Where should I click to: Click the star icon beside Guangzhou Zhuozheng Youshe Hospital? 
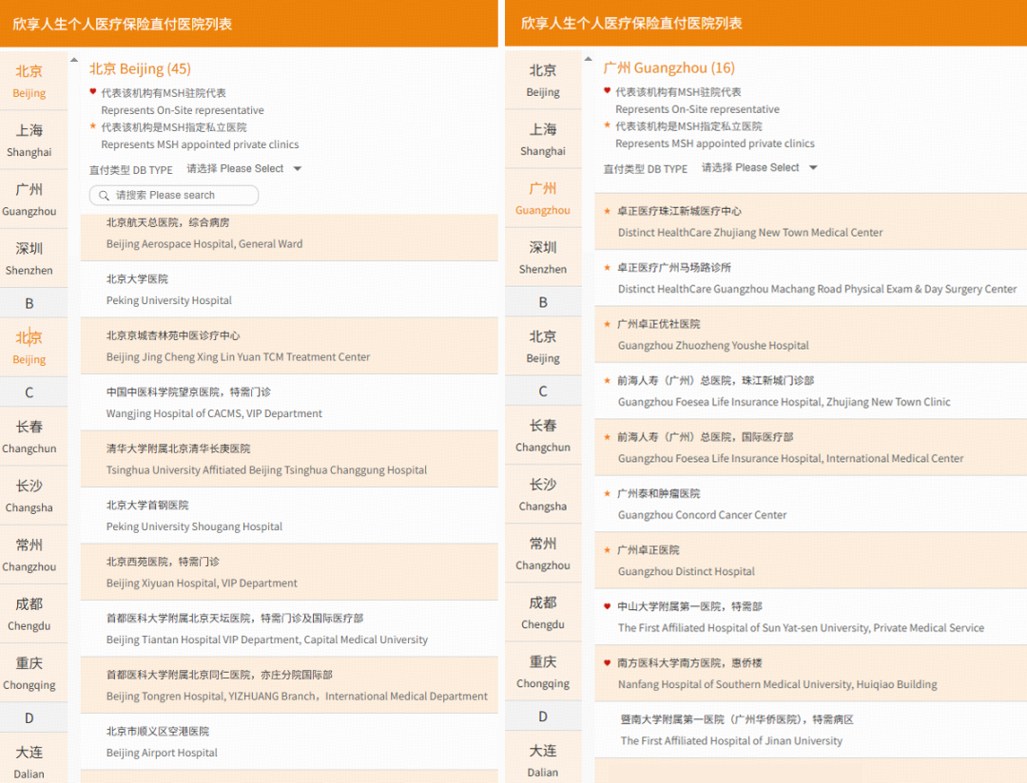pyautogui.click(x=608, y=324)
